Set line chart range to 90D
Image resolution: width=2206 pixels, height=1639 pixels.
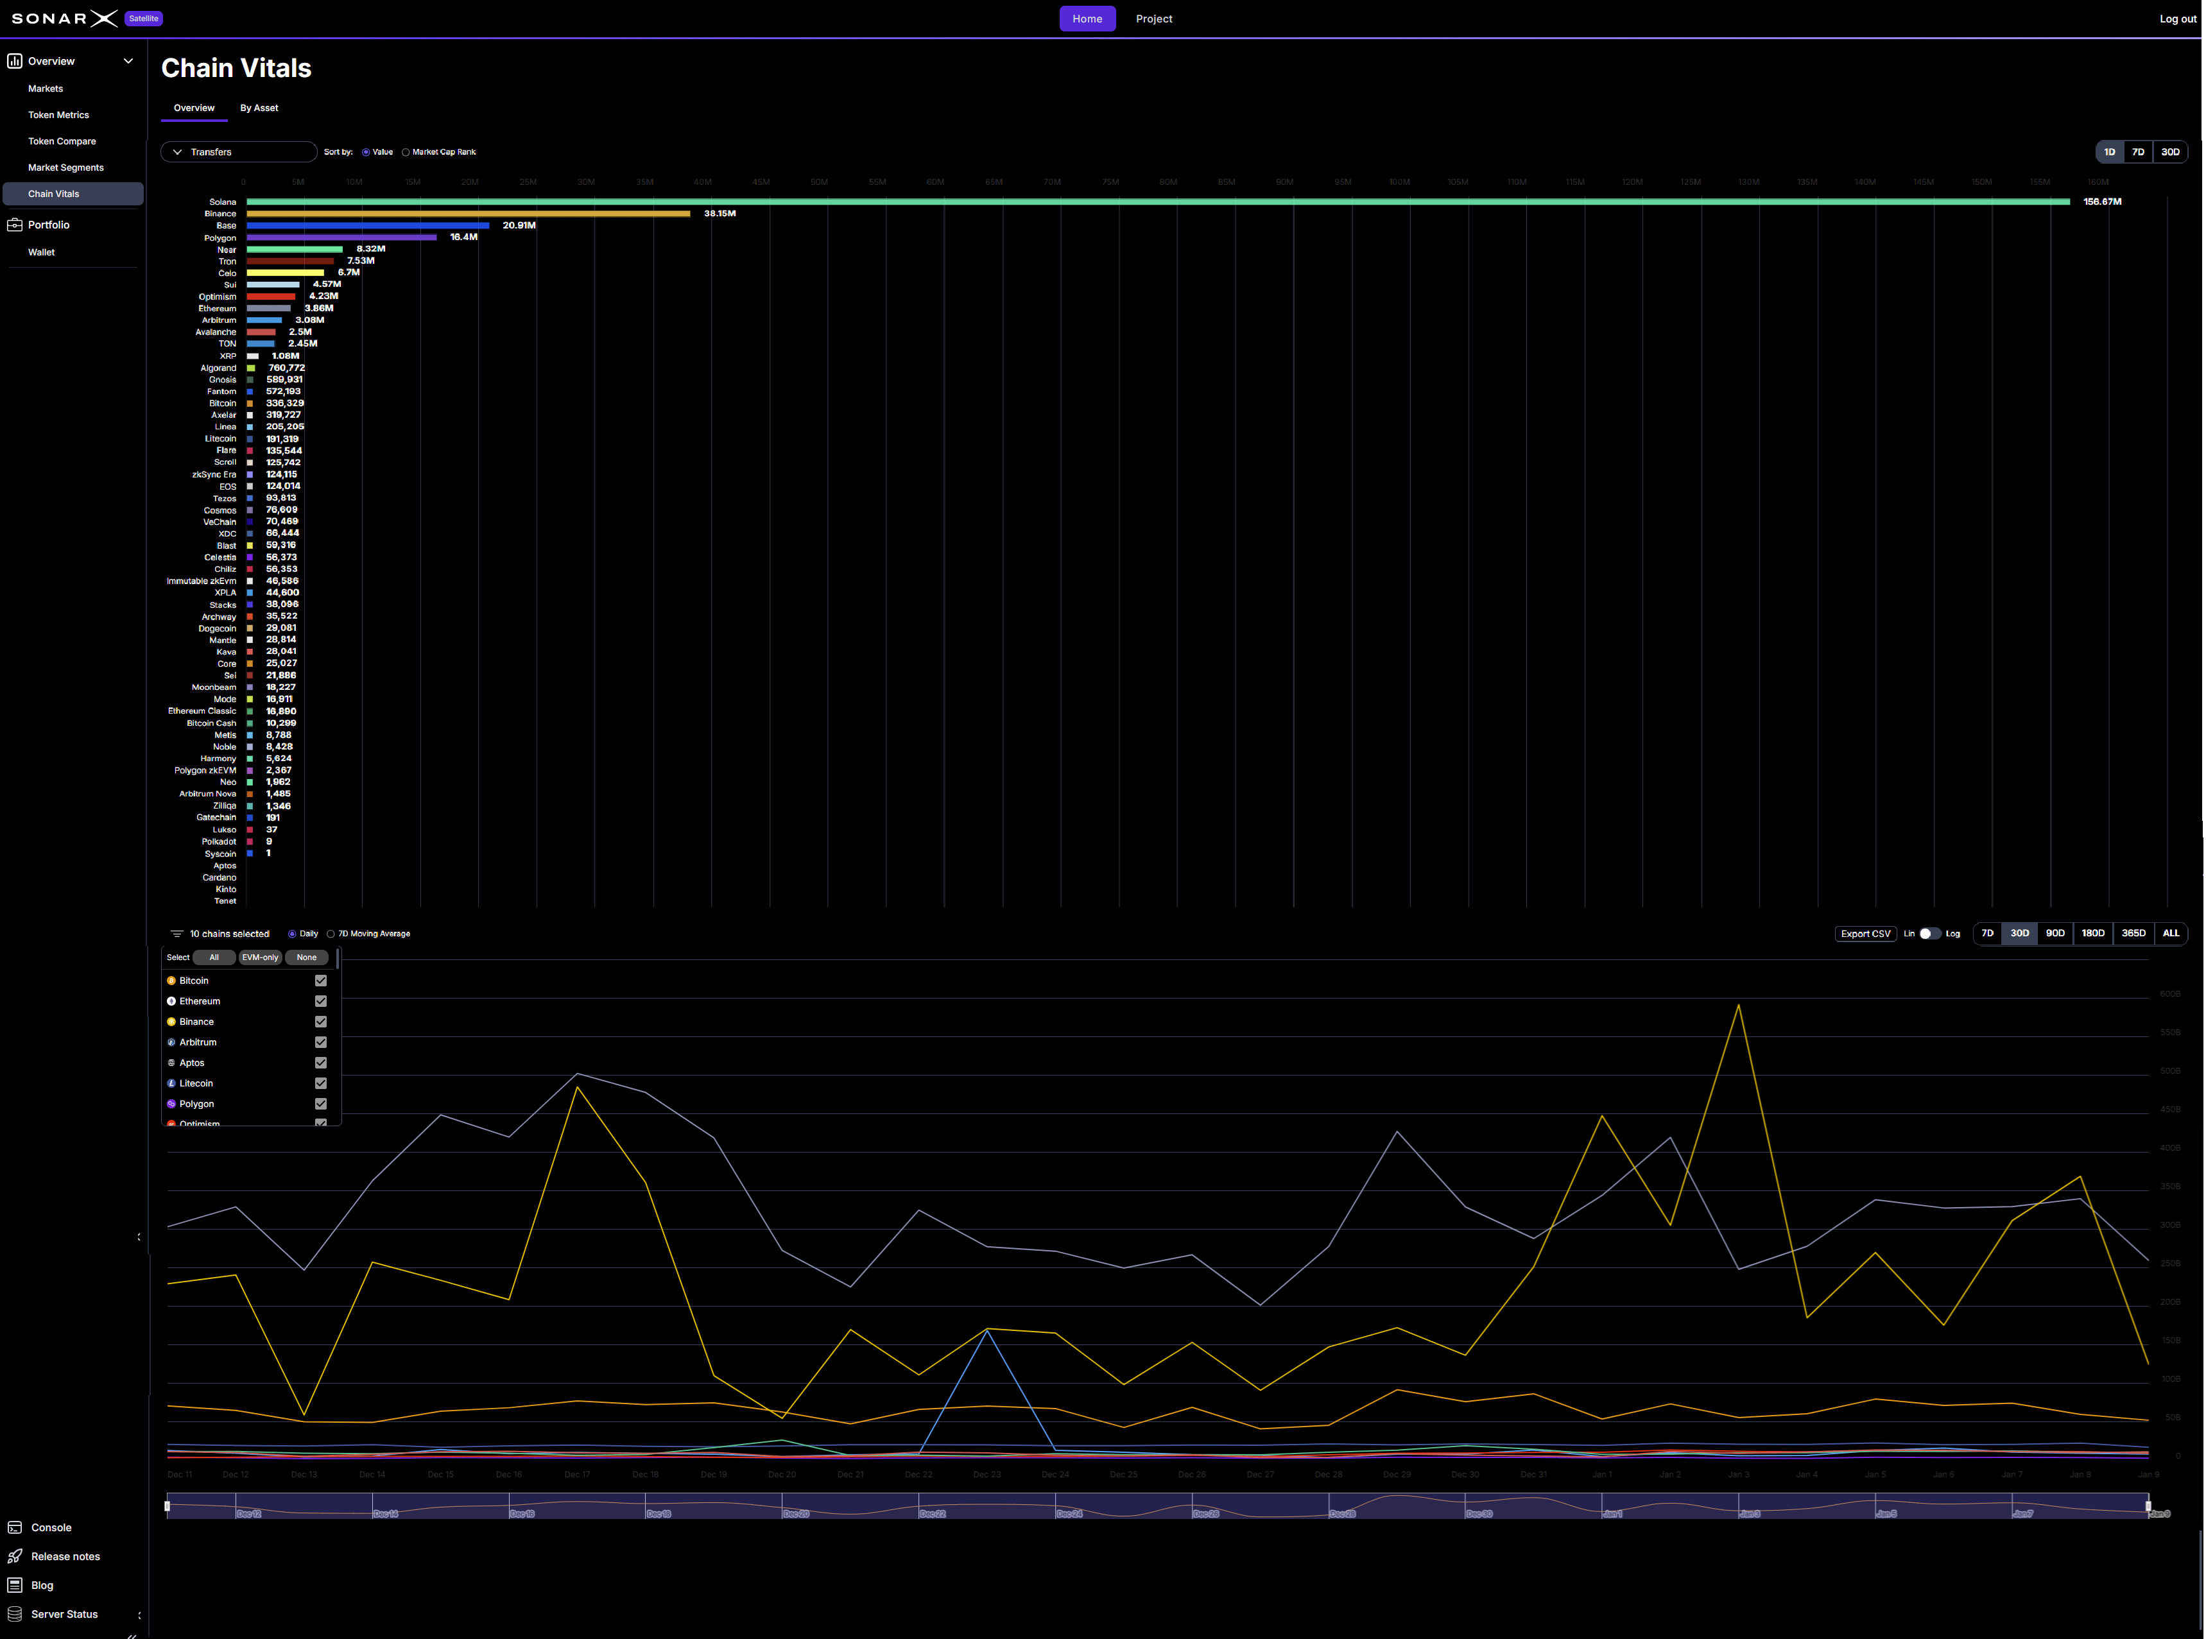(x=2055, y=934)
